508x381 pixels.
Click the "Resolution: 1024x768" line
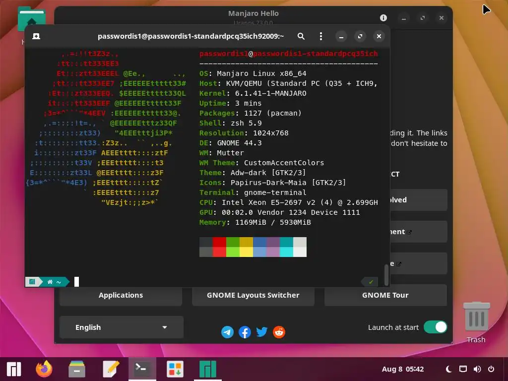[244, 133]
